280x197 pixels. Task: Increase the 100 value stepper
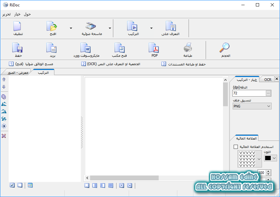pyautogui.click(x=268, y=171)
